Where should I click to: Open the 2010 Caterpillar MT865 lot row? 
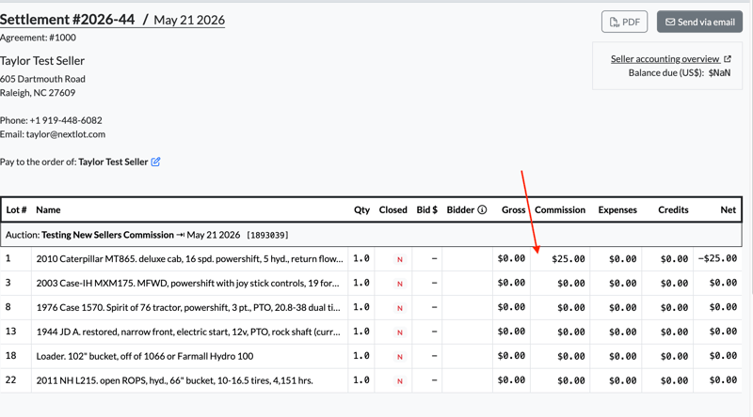pyautogui.click(x=371, y=259)
